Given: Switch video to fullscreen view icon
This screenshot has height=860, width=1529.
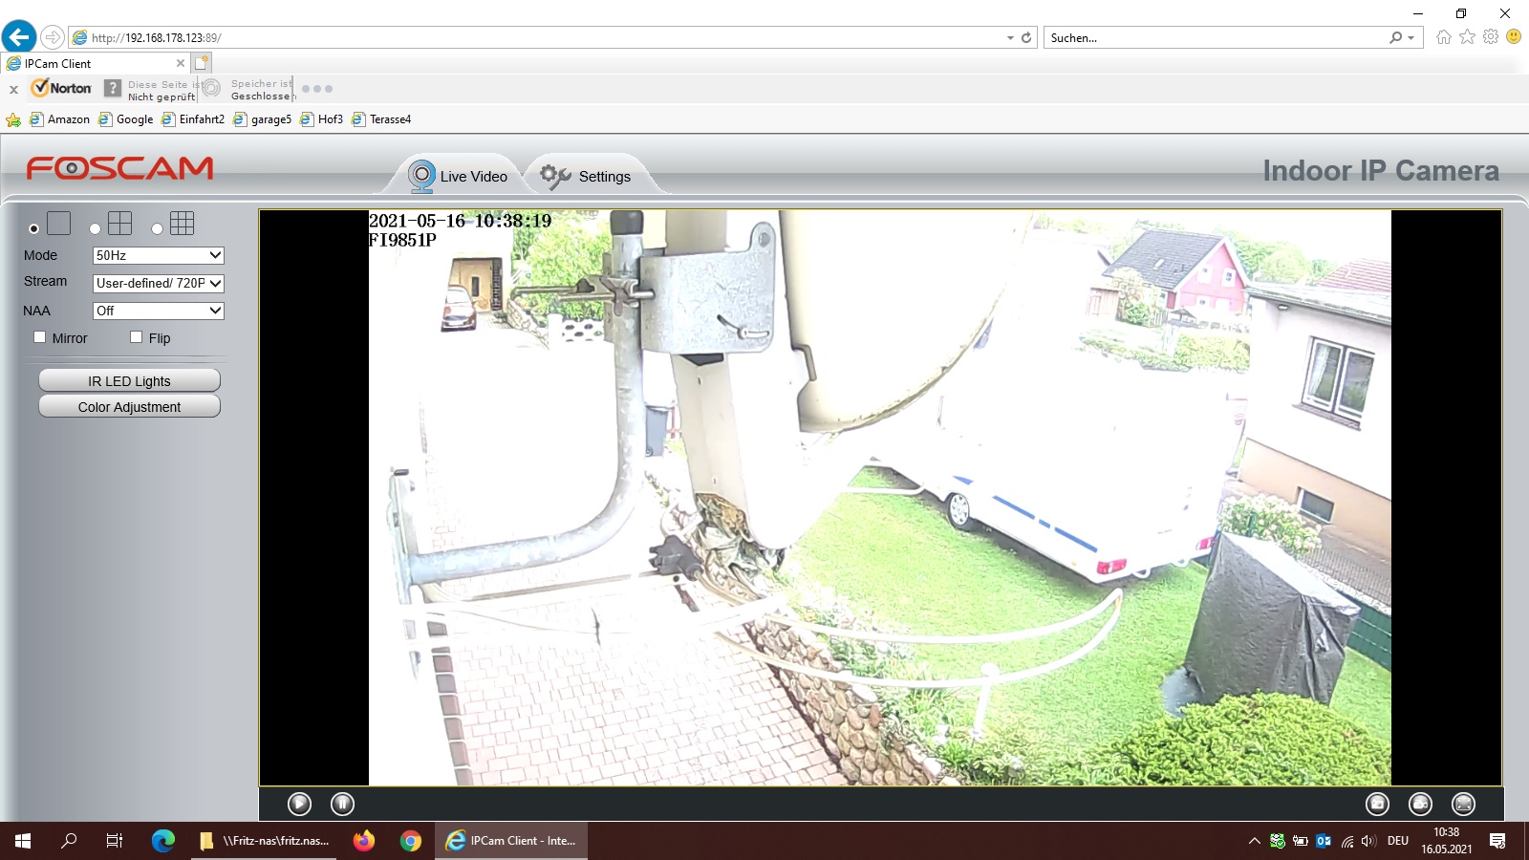Looking at the screenshot, I should [1463, 805].
